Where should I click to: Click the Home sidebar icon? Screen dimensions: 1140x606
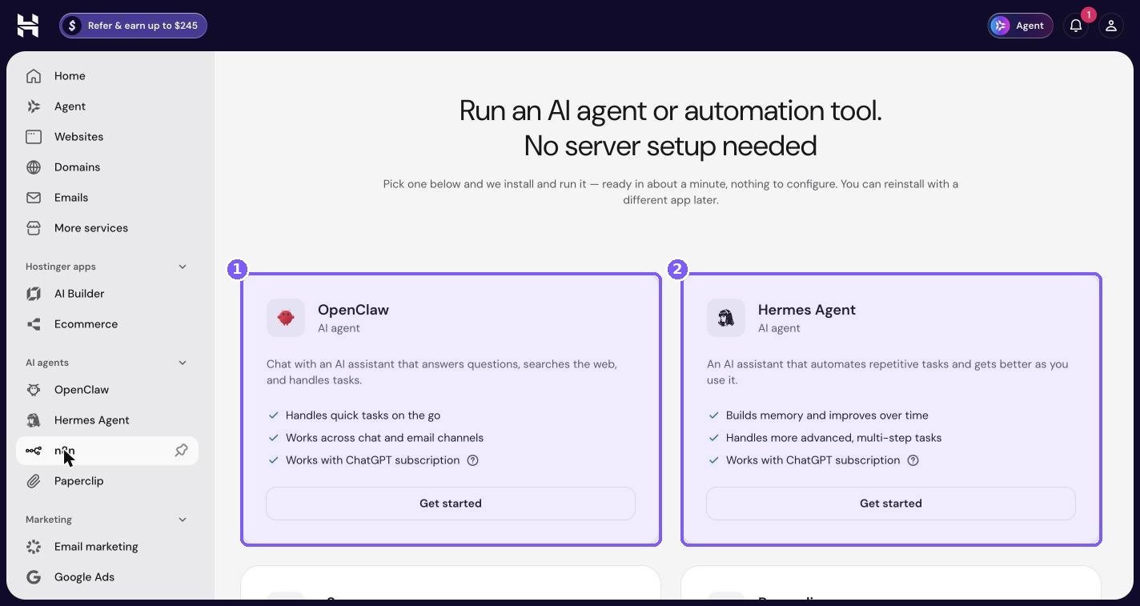34,76
